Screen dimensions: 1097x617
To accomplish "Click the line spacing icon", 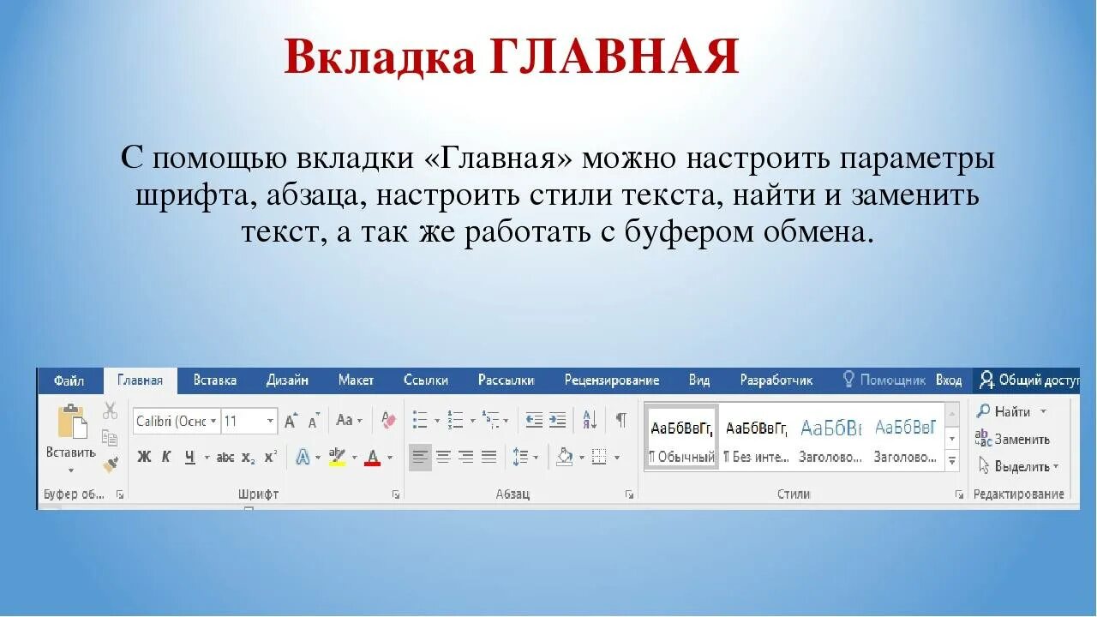I will pos(520,458).
